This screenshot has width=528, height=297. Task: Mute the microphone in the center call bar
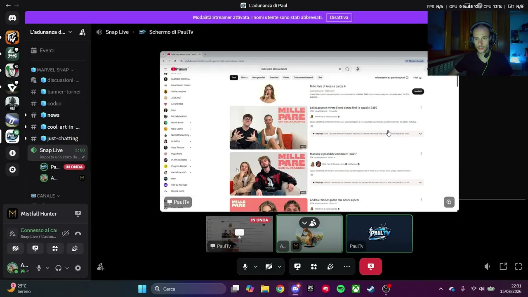click(245, 266)
